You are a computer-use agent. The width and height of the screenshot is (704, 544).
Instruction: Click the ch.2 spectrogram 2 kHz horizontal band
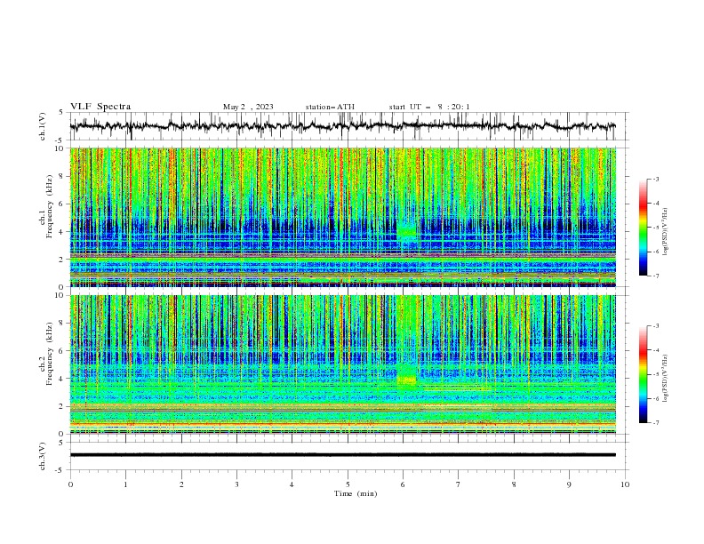[x=342, y=407]
